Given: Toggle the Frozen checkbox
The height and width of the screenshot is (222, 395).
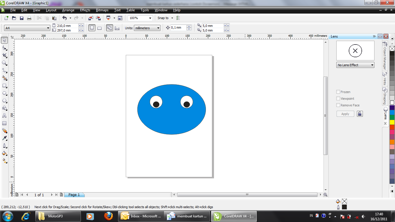Looking at the screenshot, I should coord(338,92).
